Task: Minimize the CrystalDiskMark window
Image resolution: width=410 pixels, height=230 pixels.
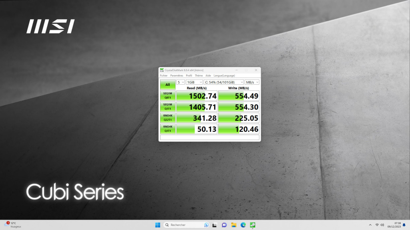Action: (236, 70)
